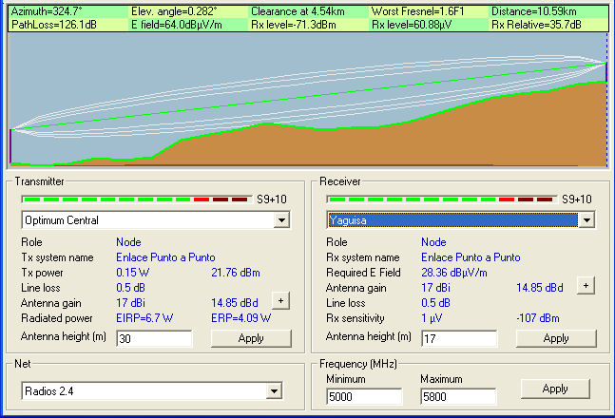
Task: Click the receiver 14.85 dBd antenna gain value
Action: click(x=540, y=288)
